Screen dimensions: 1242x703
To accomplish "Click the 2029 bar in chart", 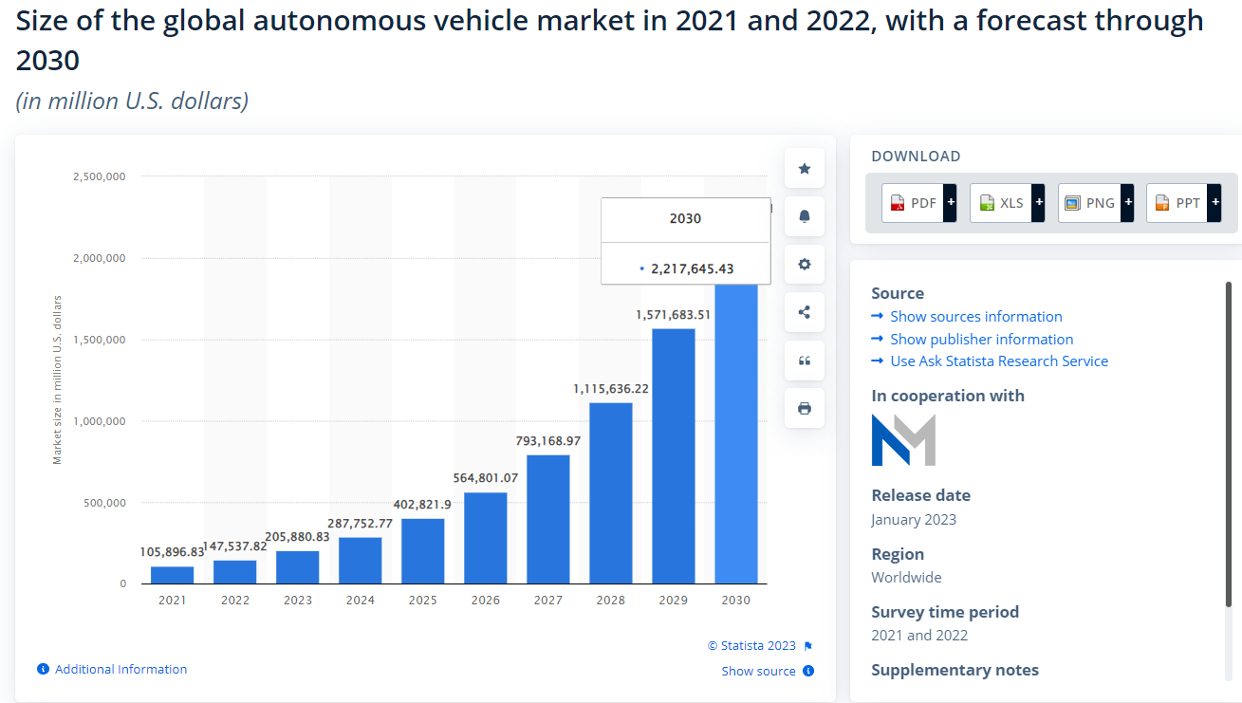I will pos(674,455).
